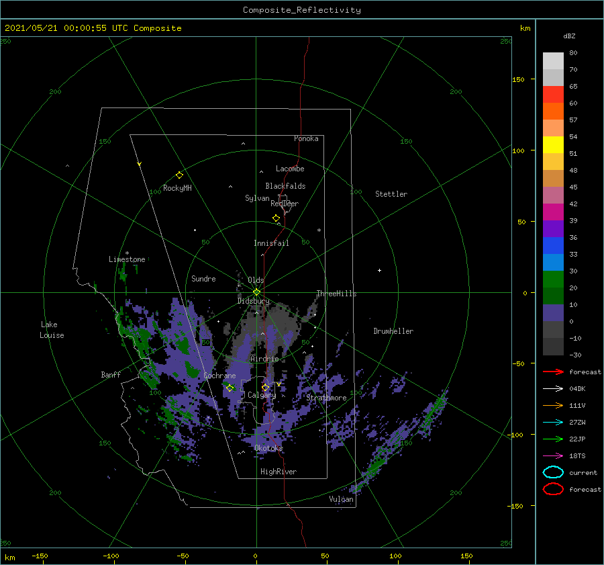Click the Composite_Reflectivity title
This screenshot has height=565, width=604.
(x=301, y=10)
